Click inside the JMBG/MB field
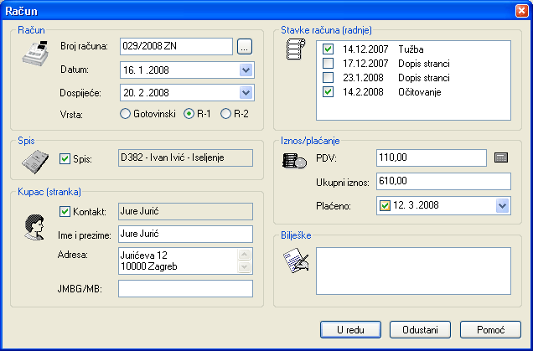533x351 pixels. tap(185, 289)
